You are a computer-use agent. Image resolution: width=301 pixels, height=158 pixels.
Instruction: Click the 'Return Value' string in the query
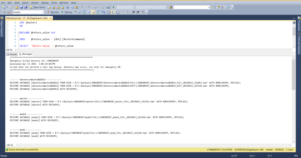pos(41,46)
